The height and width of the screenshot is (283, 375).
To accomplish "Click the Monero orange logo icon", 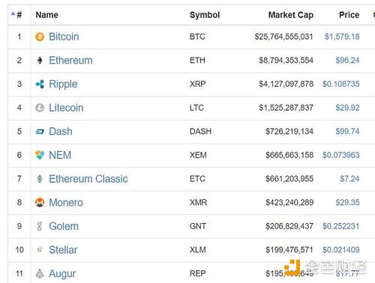I will point(40,202).
